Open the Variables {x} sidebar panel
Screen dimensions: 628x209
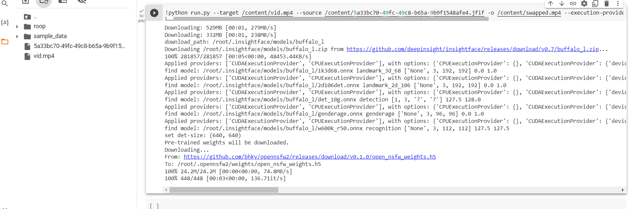[5, 23]
